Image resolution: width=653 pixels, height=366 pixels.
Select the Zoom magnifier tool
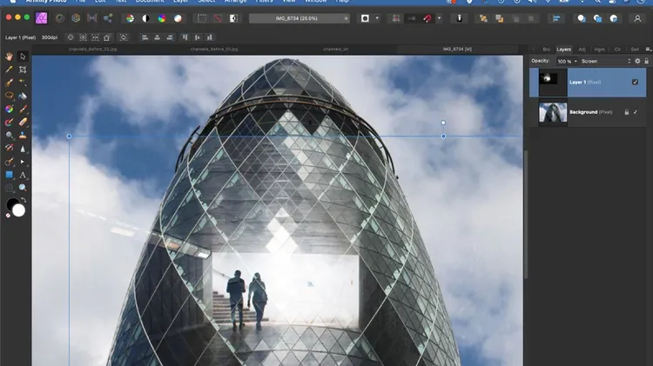23,188
